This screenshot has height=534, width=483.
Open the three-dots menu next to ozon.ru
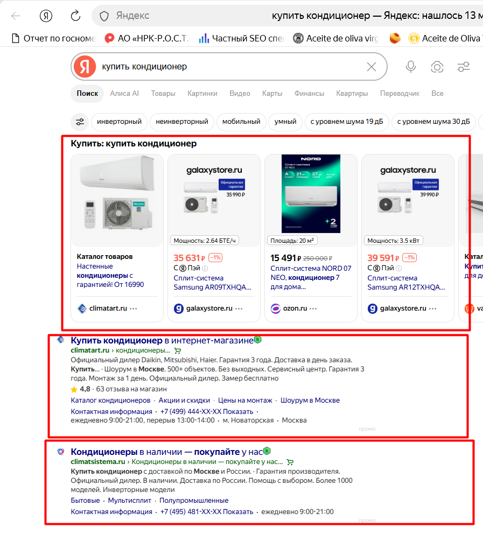coord(313,308)
